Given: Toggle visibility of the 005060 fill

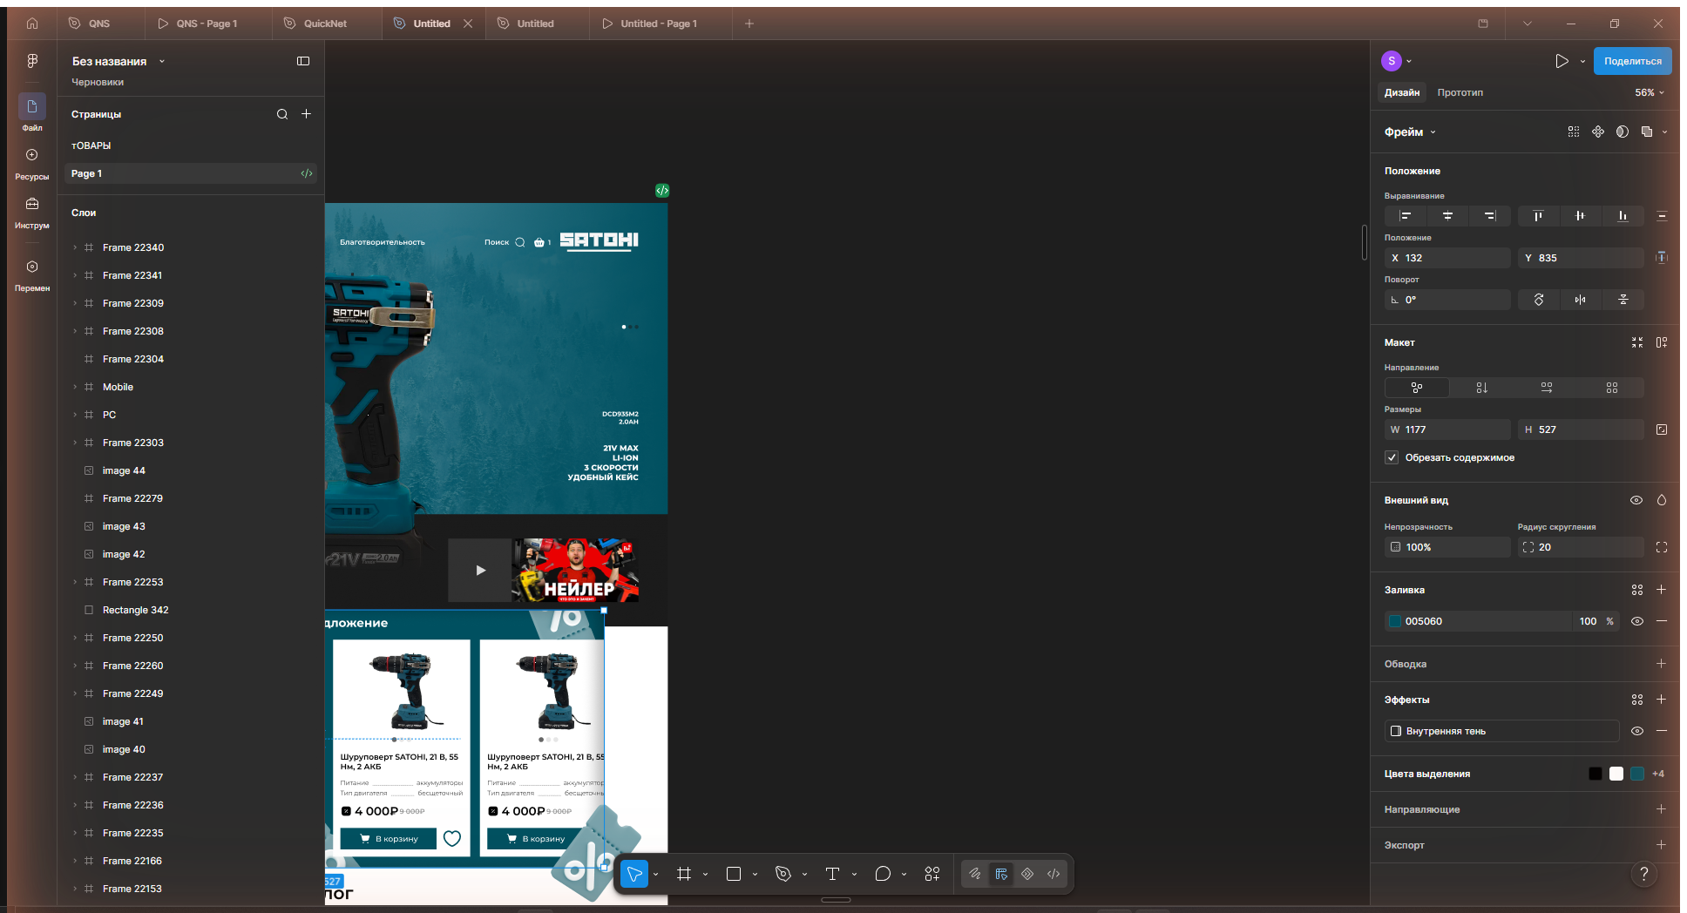Looking at the screenshot, I should tap(1637, 621).
